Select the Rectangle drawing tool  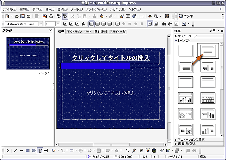pyautogui.click(x=28, y=150)
